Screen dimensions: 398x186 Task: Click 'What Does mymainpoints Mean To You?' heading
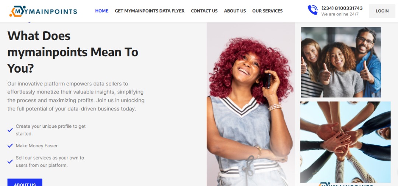pos(73,52)
